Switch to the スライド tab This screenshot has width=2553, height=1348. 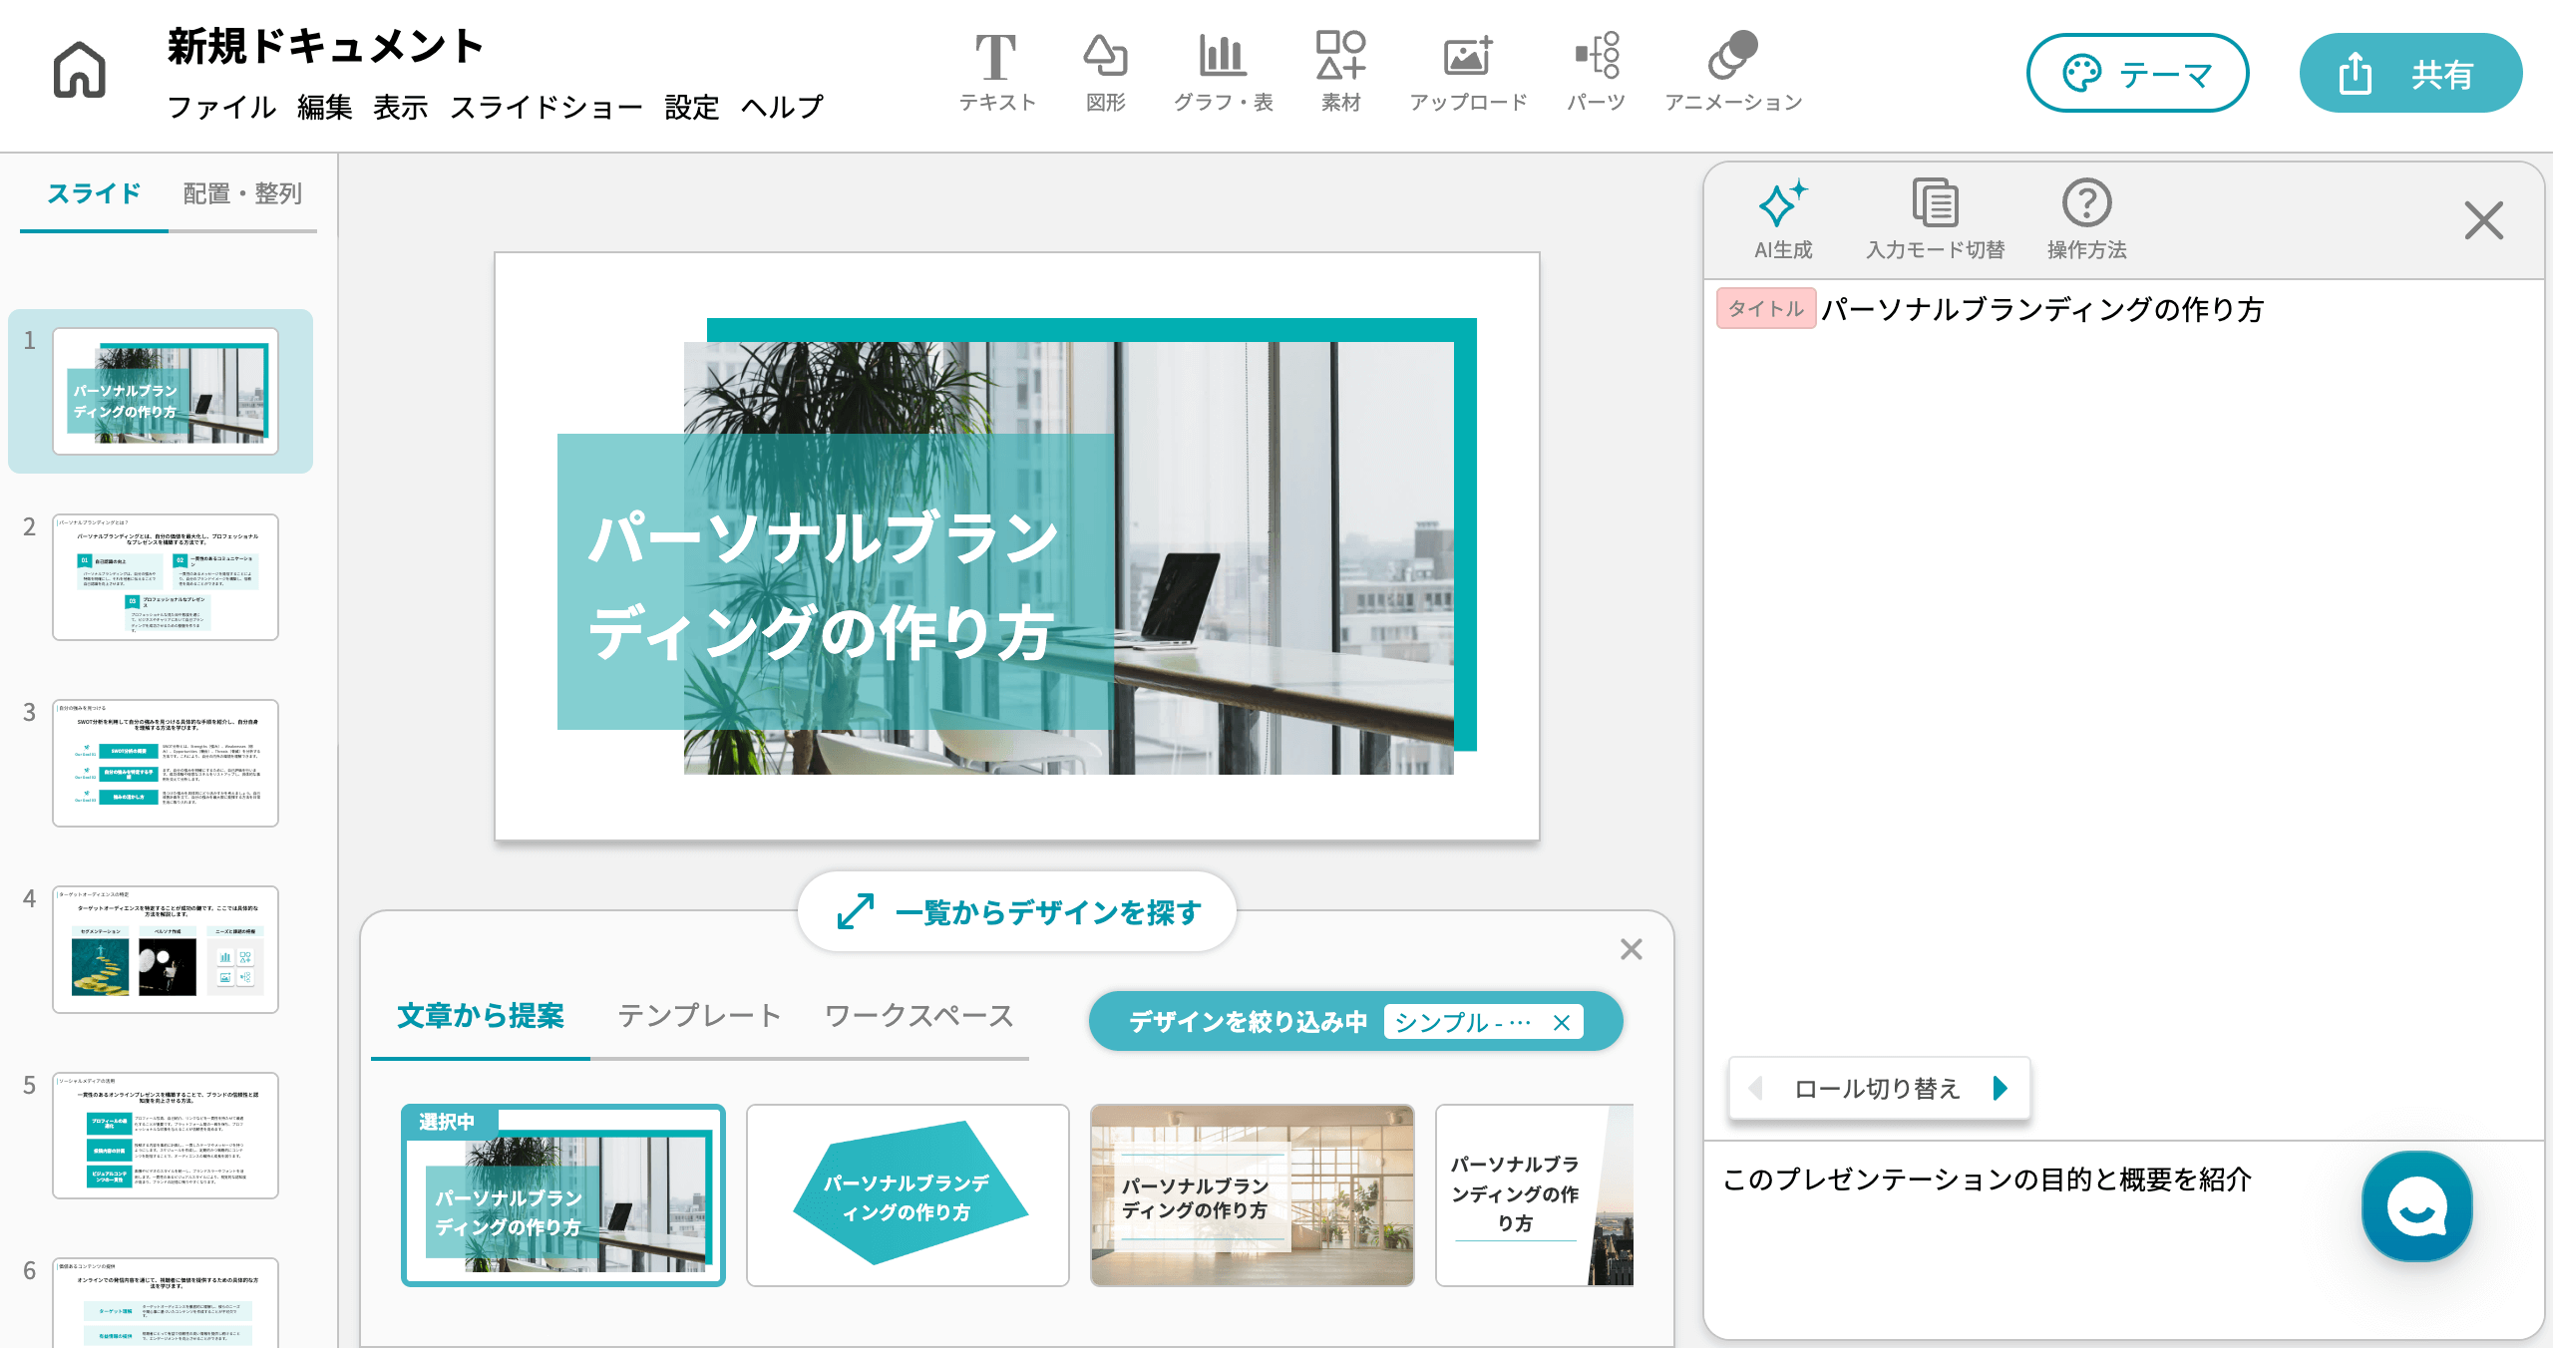(94, 193)
